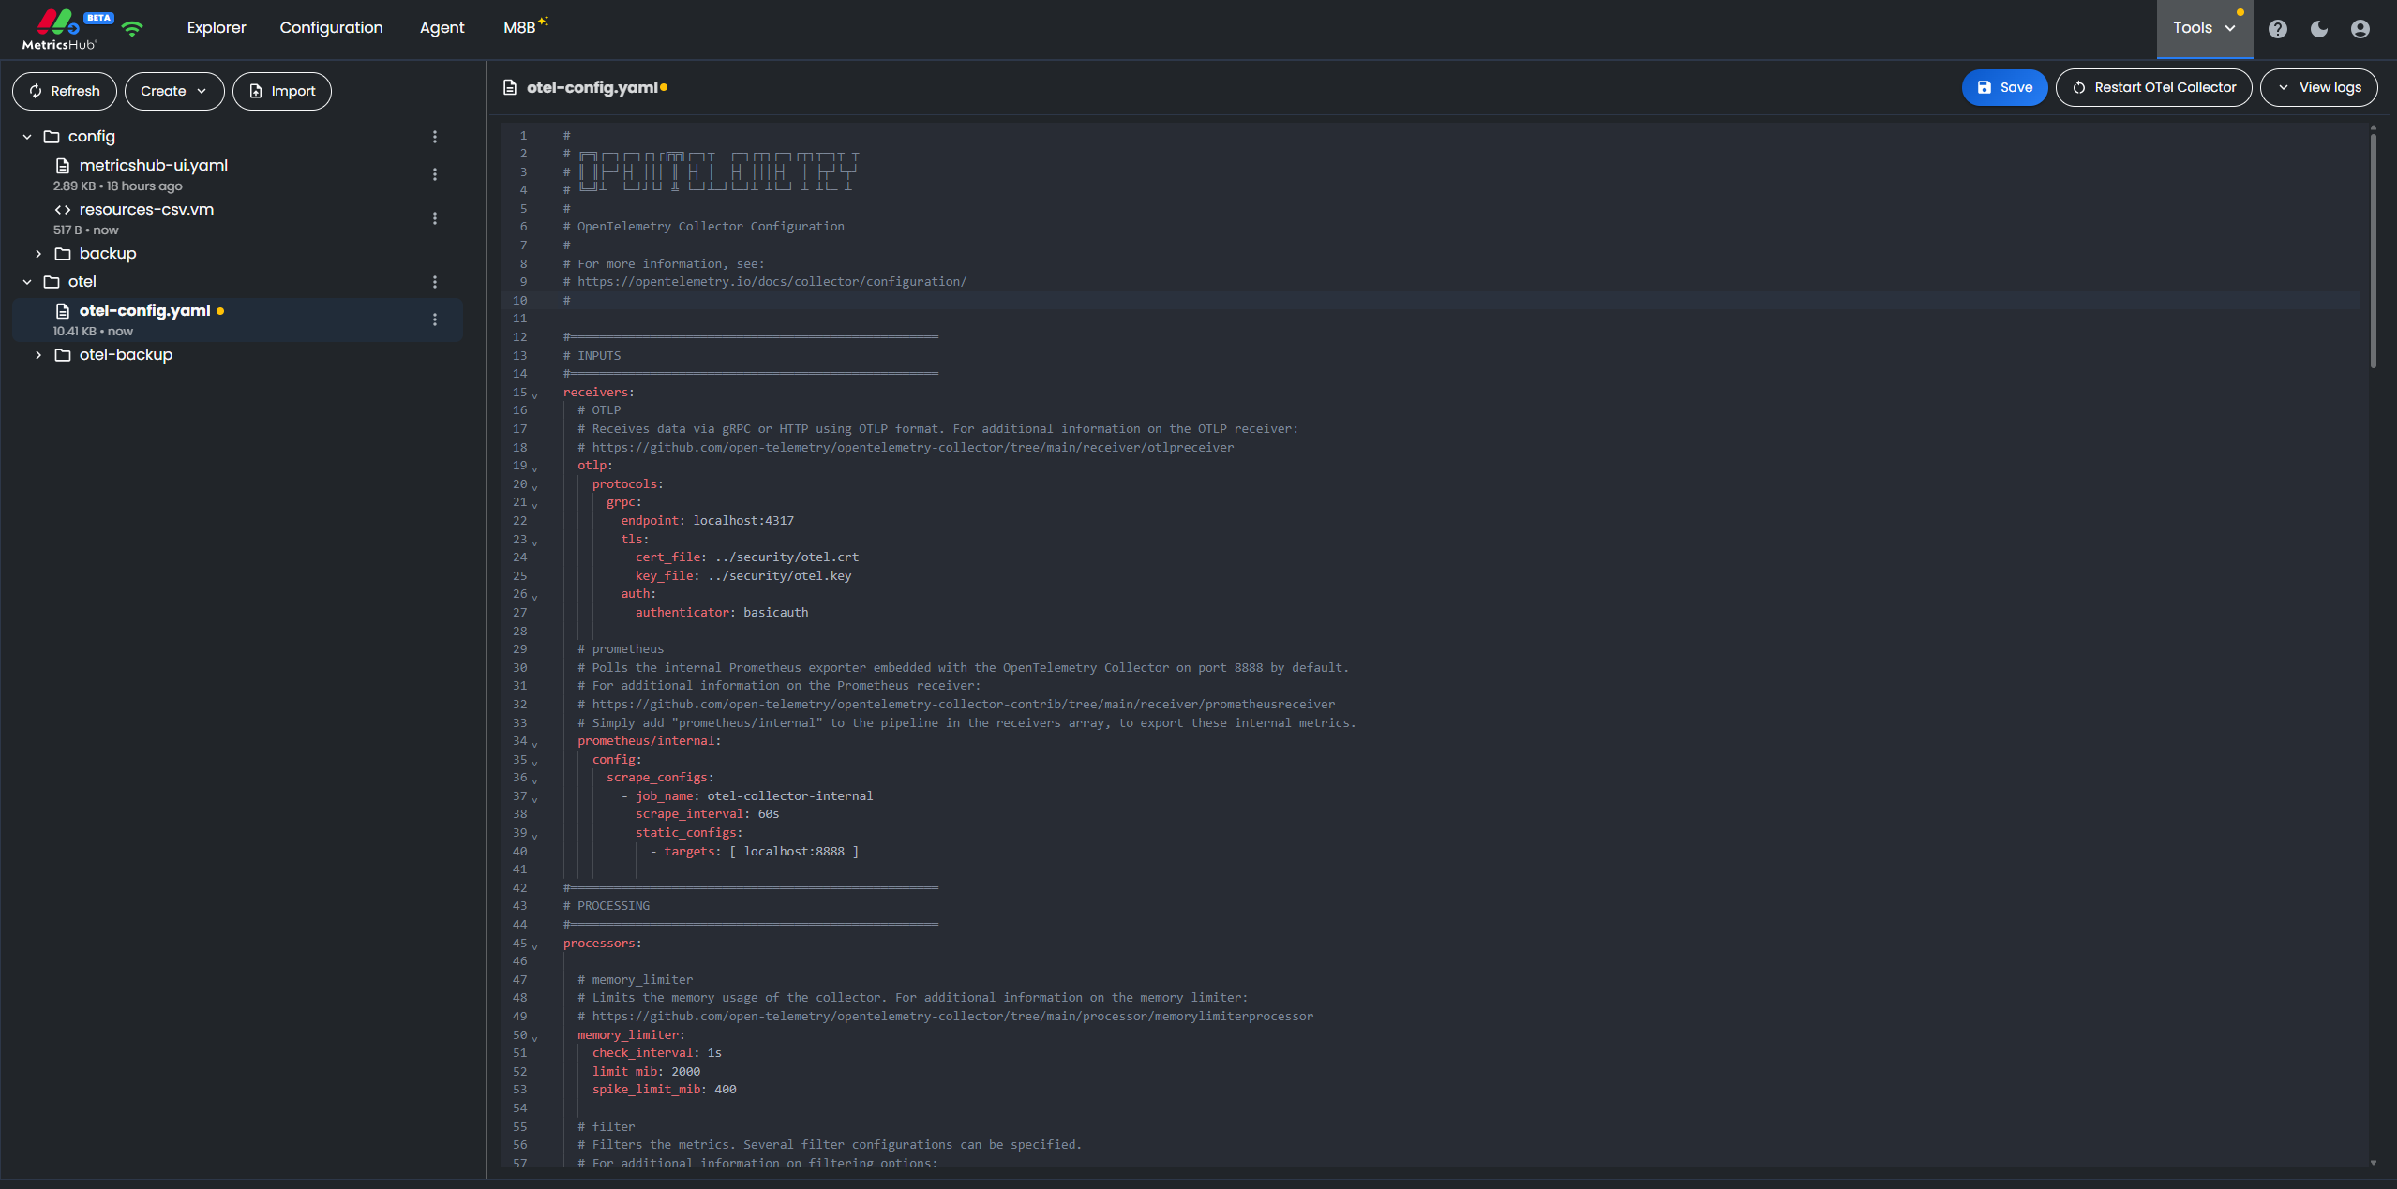The height and width of the screenshot is (1189, 2397).
Task: Click the Refresh circular arrow icon
Action: 36,91
